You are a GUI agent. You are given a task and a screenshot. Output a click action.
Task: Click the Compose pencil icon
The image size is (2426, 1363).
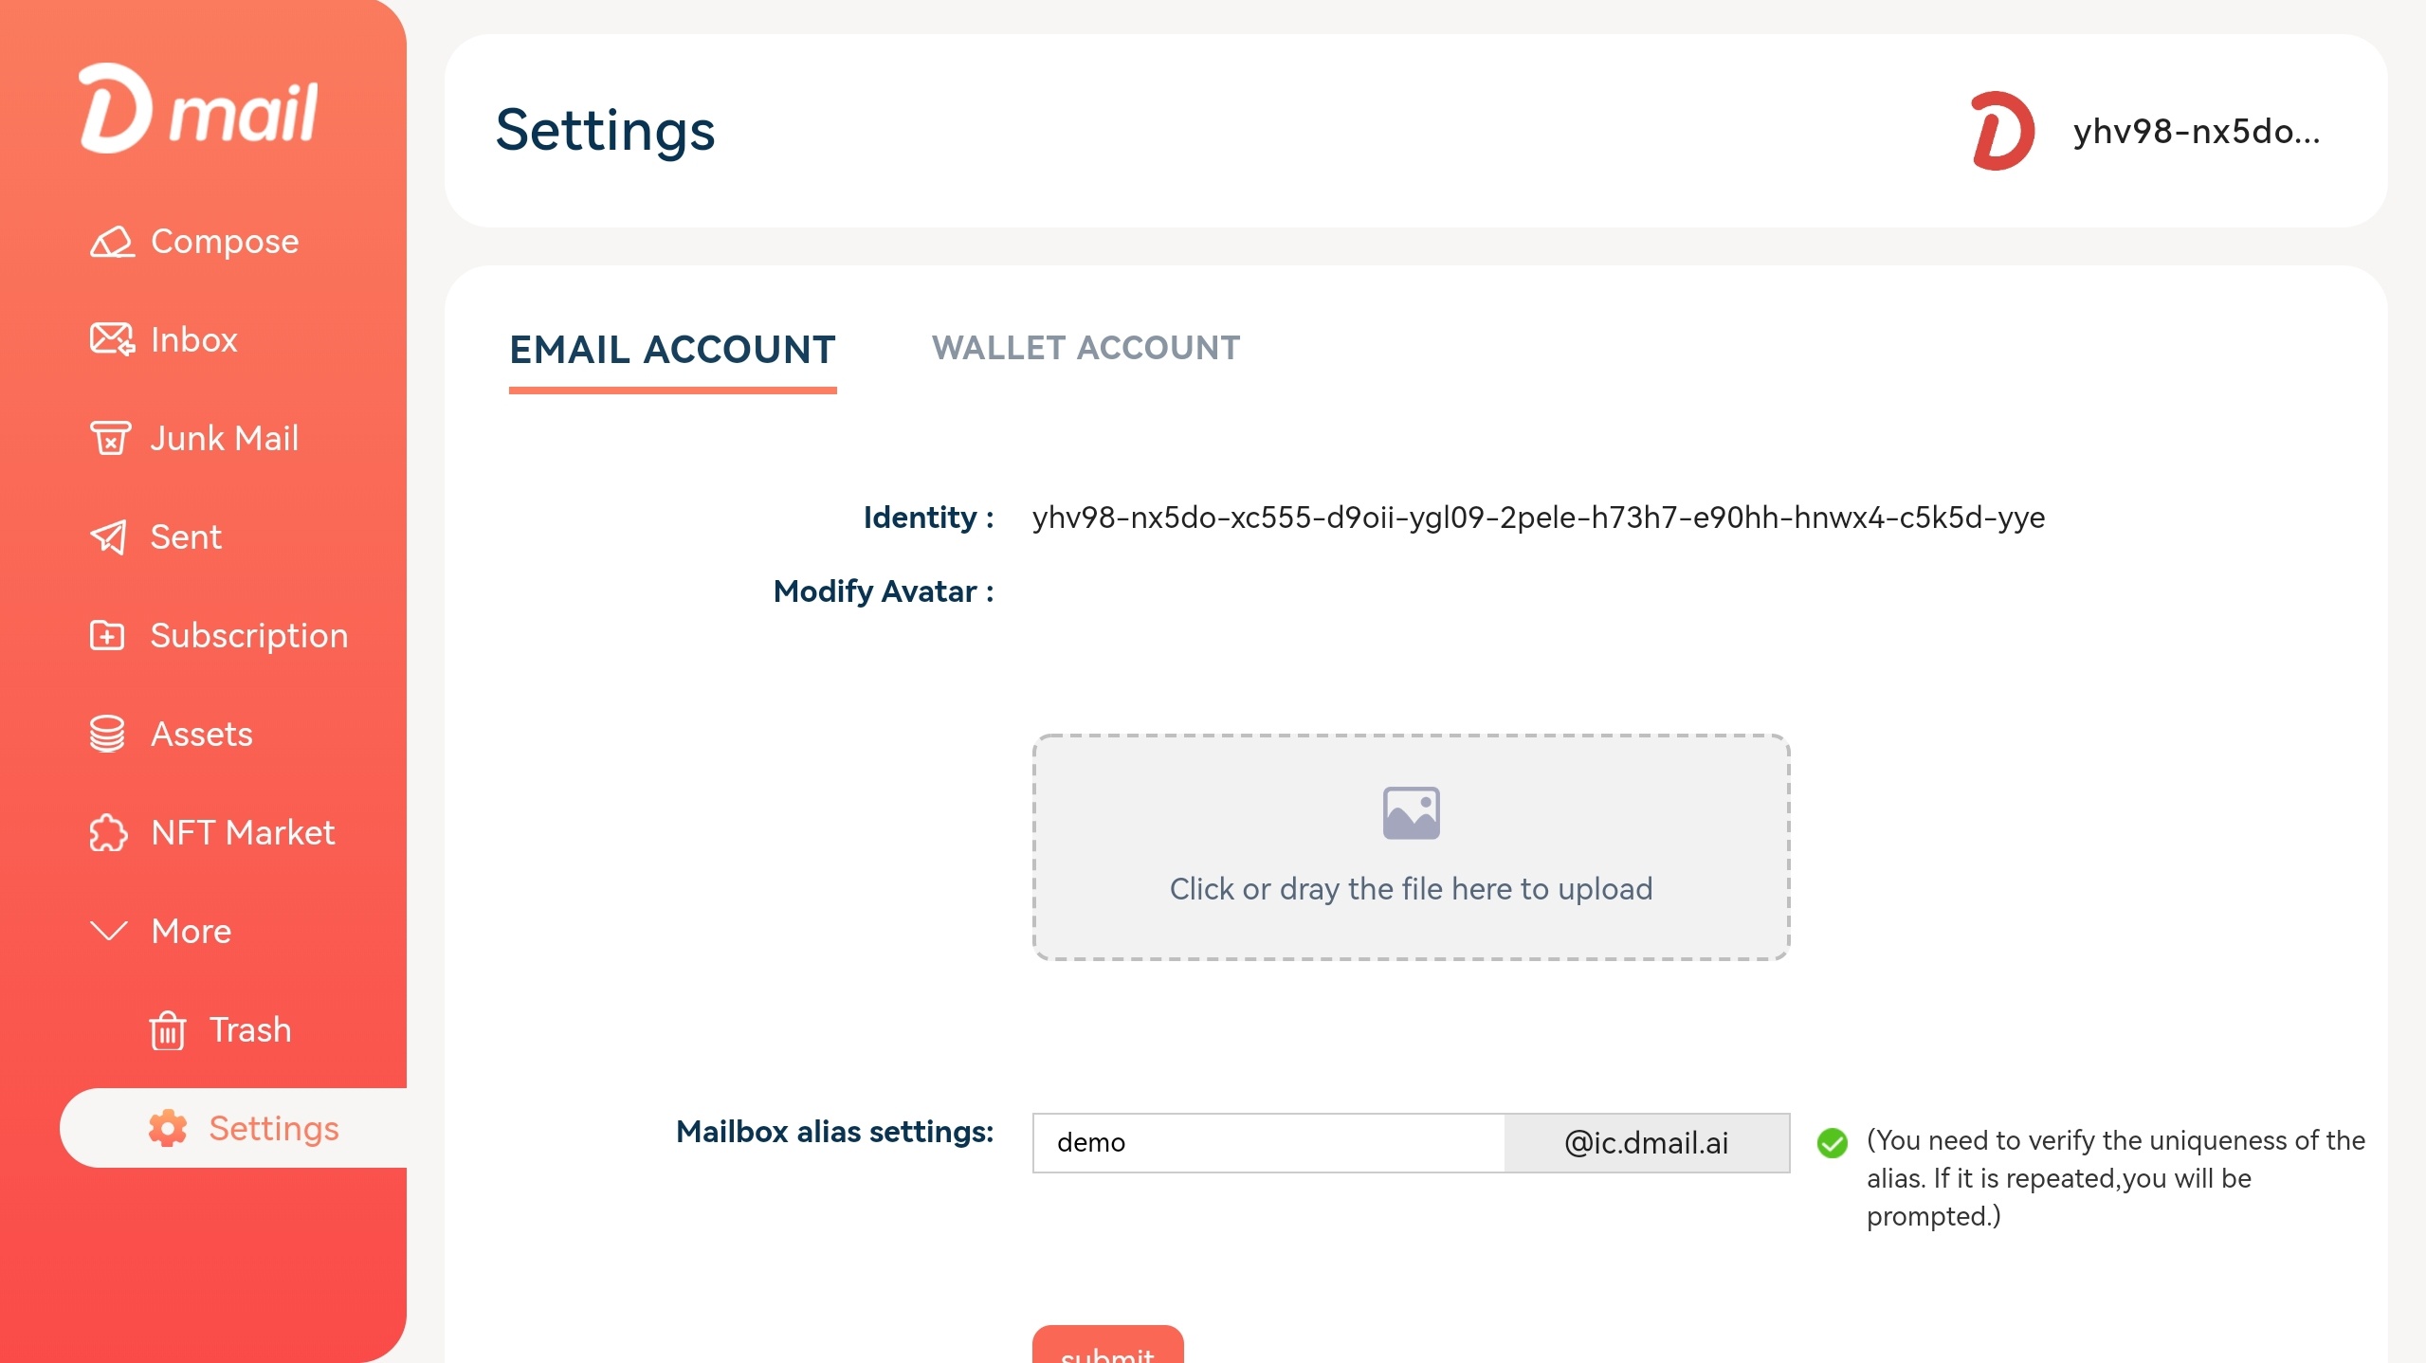click(111, 242)
